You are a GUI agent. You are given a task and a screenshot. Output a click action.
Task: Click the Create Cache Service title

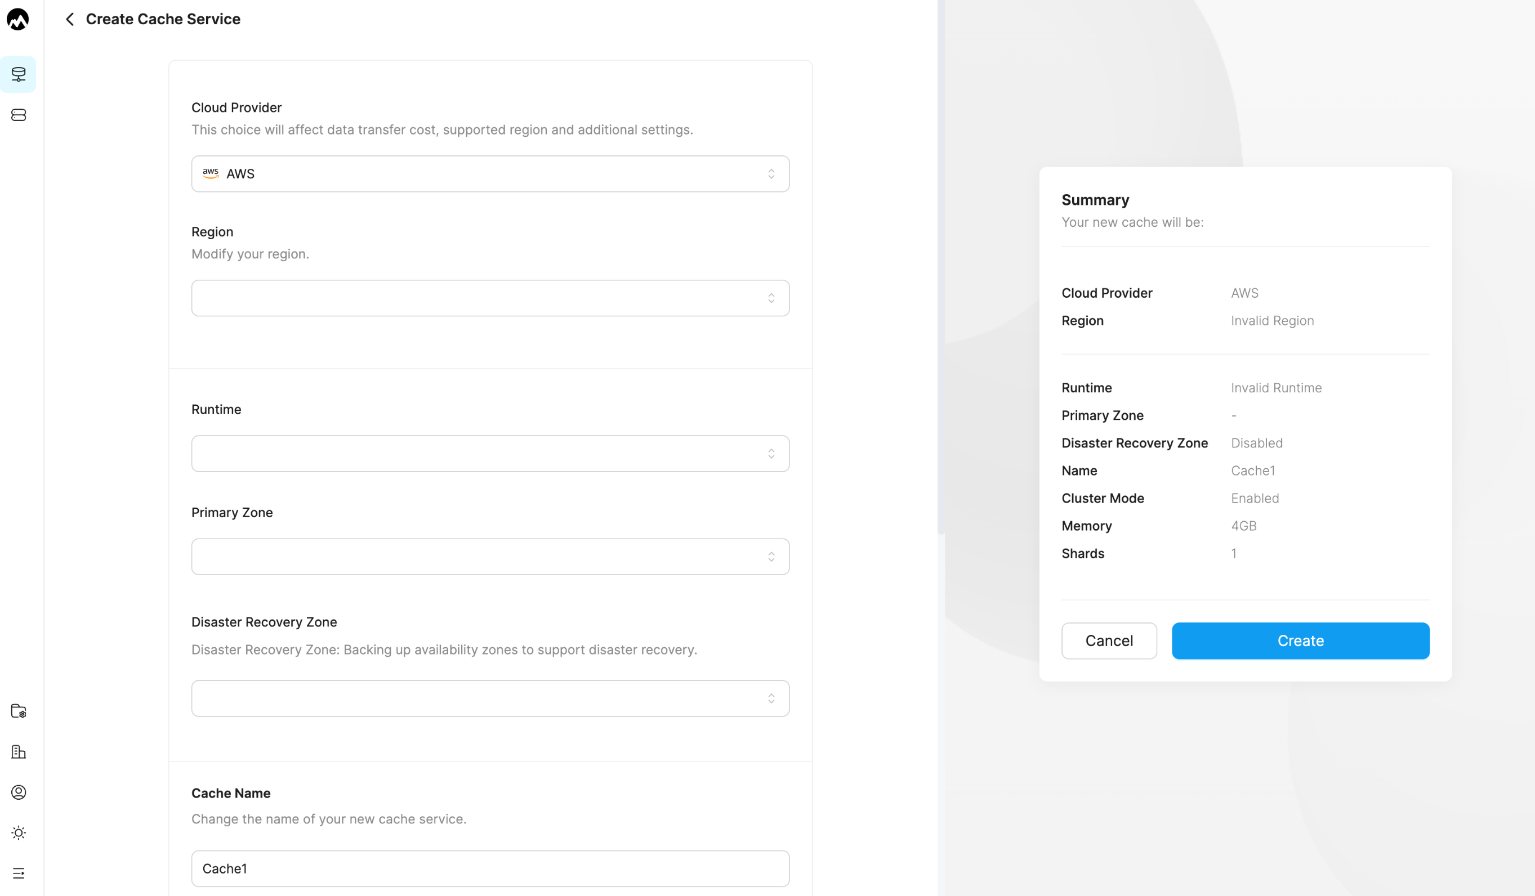[163, 20]
